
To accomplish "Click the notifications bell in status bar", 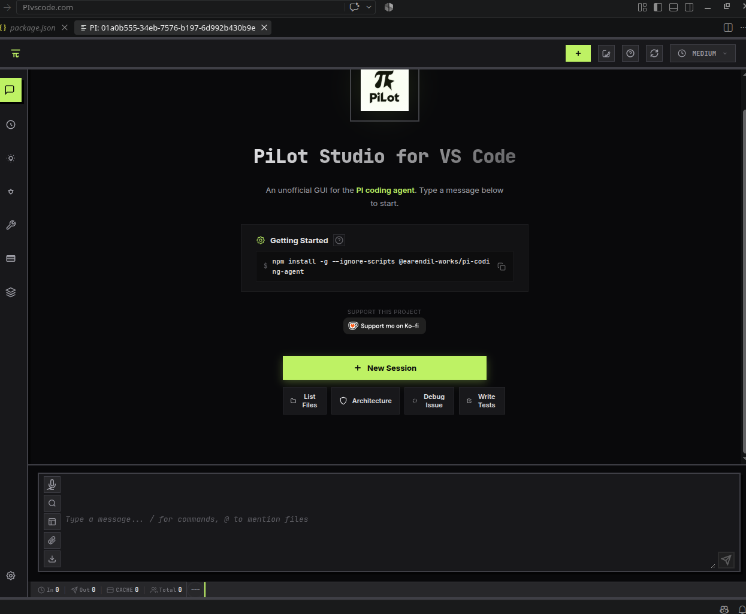I will pyautogui.click(x=742, y=609).
